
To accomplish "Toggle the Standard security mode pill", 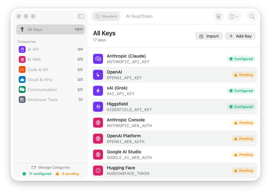I will tap(106, 16).
